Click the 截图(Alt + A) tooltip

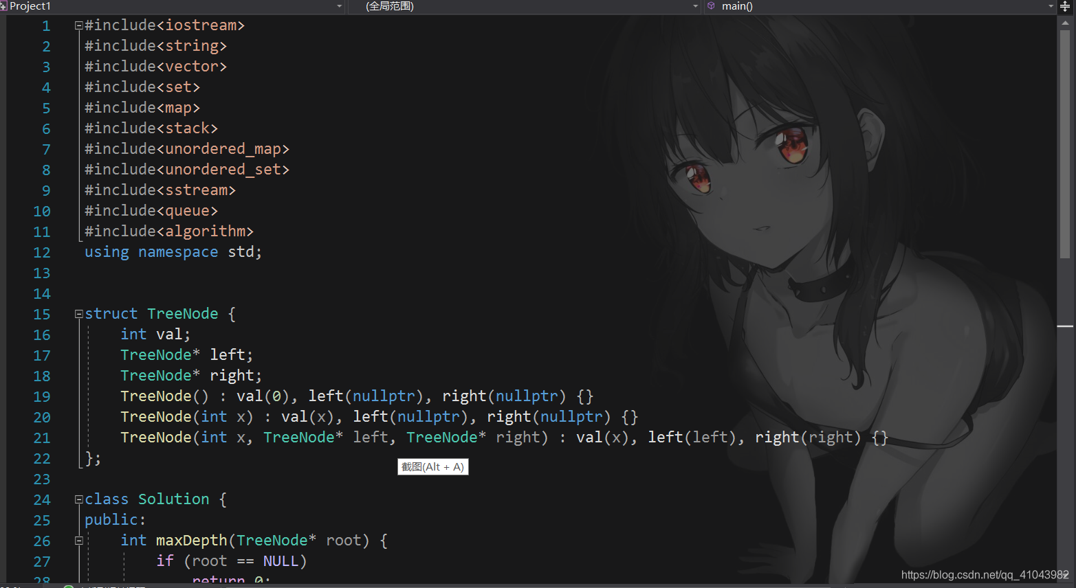[432, 467]
